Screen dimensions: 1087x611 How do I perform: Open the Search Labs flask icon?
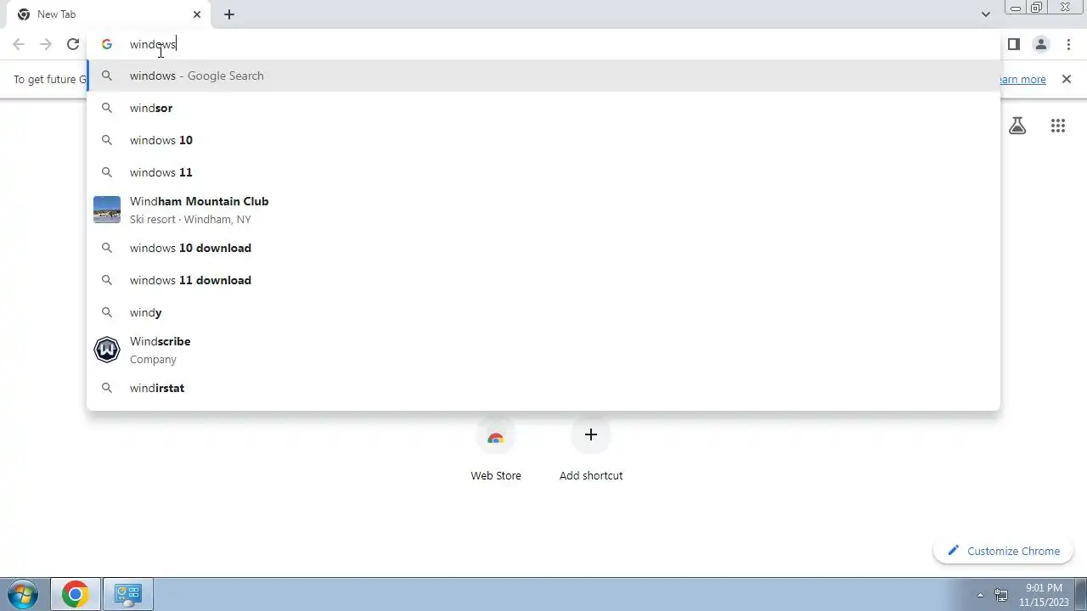[x=1017, y=126]
